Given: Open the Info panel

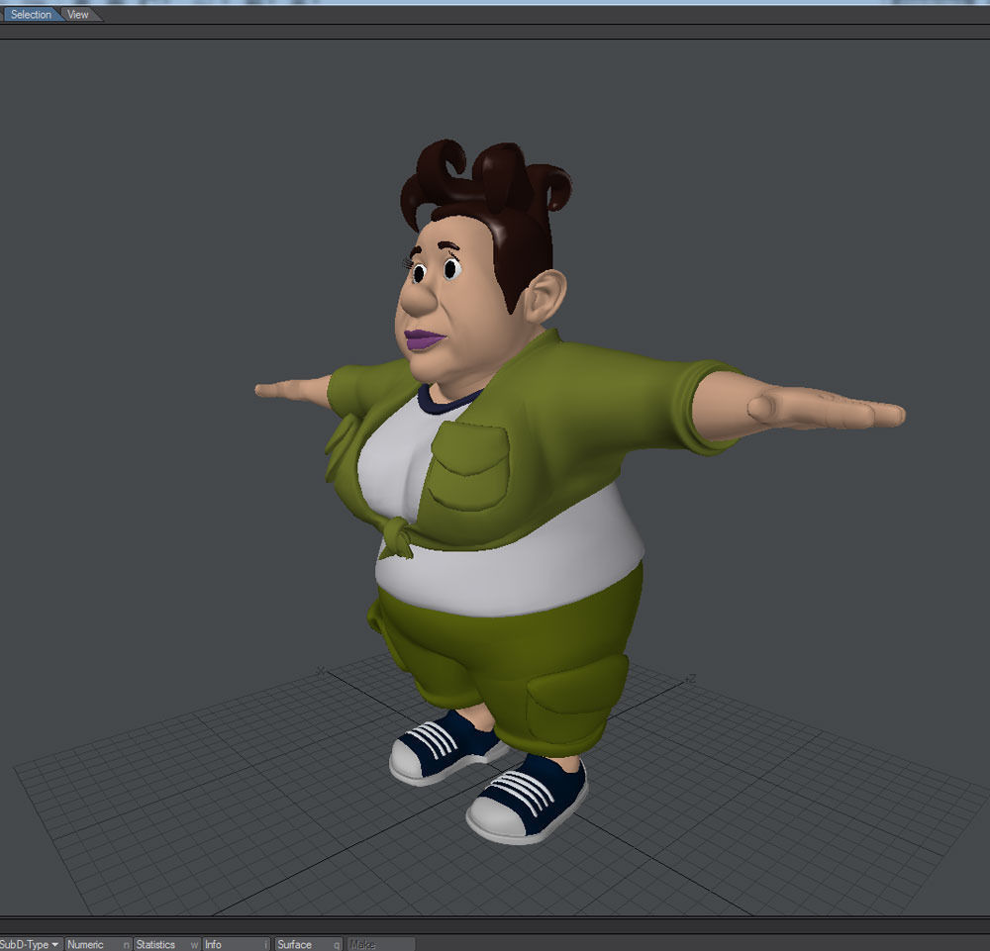Looking at the screenshot, I should click(236, 944).
